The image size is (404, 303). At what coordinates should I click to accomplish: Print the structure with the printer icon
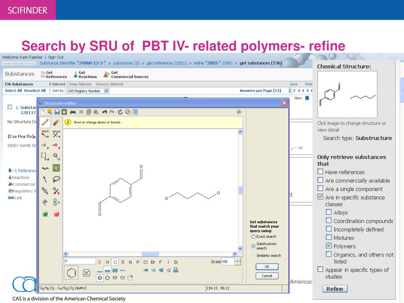pyautogui.click(x=73, y=112)
